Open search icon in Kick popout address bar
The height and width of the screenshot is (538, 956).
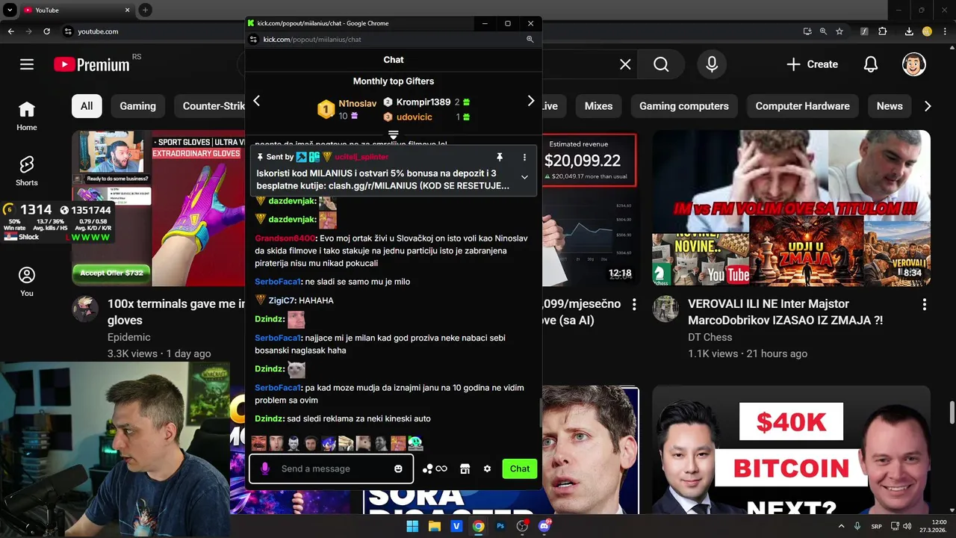[530, 39]
